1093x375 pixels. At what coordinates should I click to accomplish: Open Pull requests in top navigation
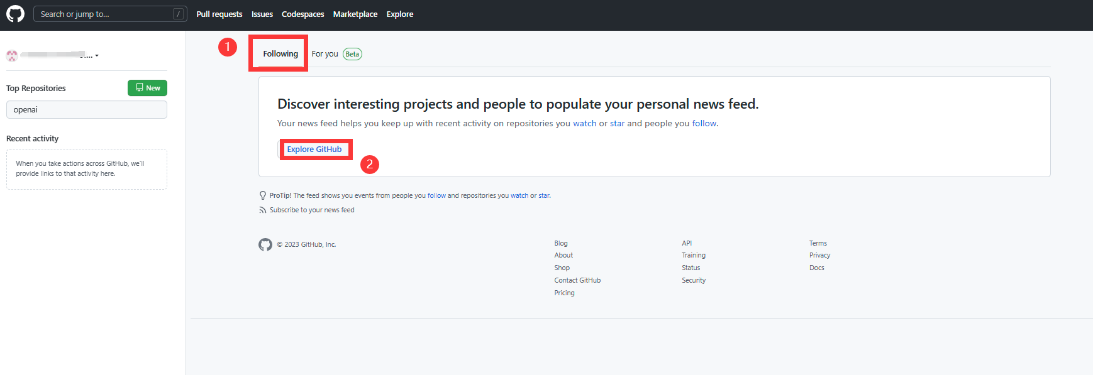click(x=219, y=14)
